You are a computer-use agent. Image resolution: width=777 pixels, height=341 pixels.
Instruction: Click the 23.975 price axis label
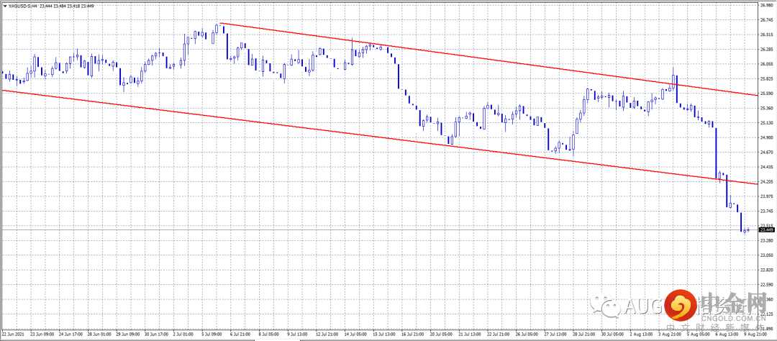[x=766, y=197]
